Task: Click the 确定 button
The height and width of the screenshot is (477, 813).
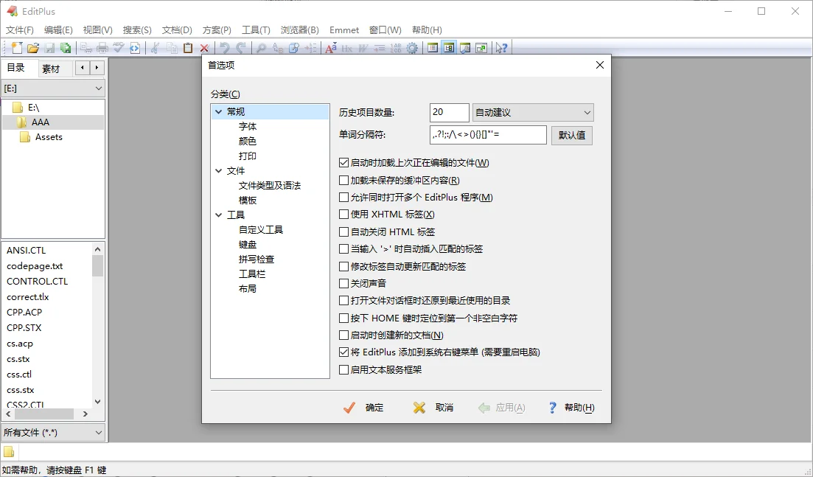Action: (364, 408)
